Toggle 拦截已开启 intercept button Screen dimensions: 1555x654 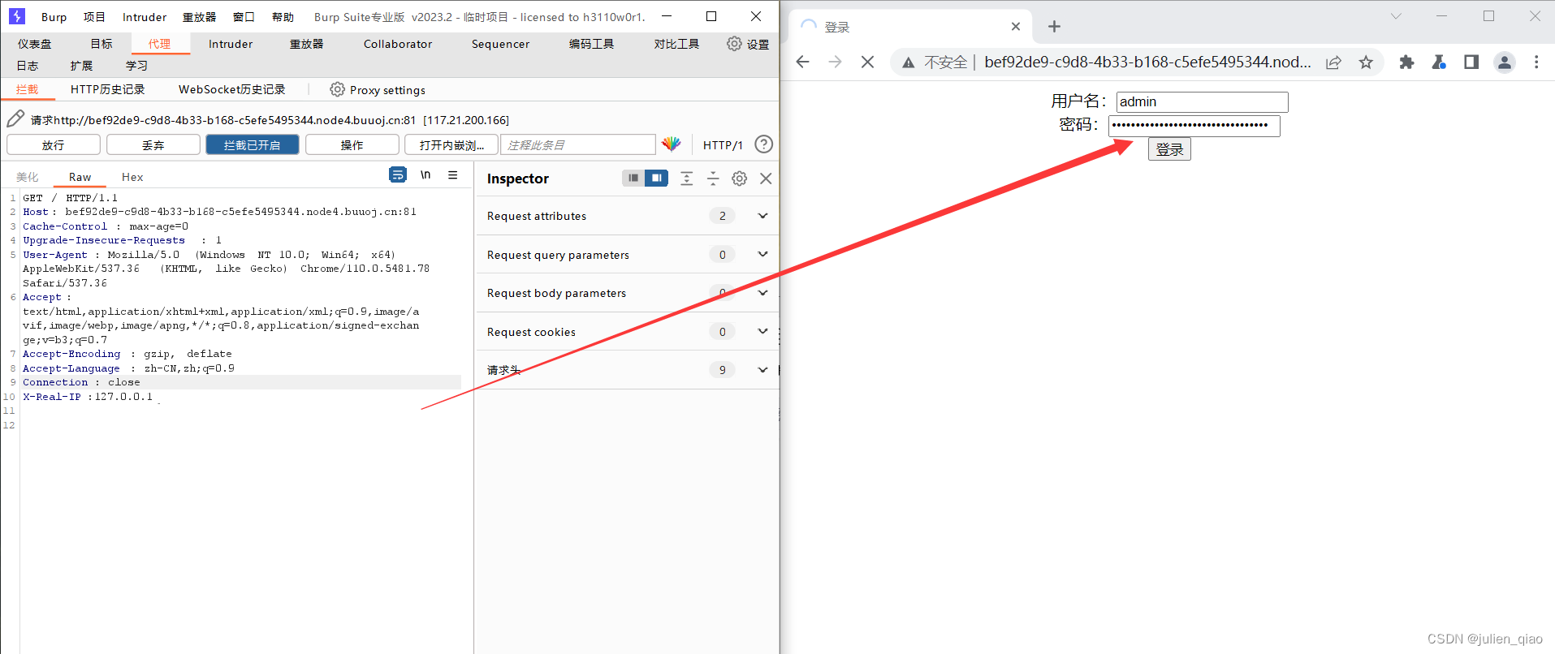tap(252, 144)
